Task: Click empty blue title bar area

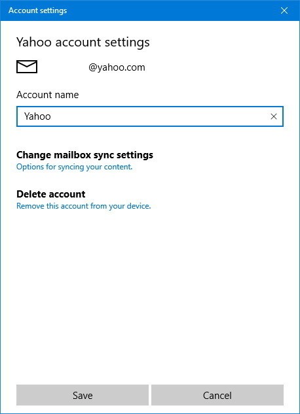Action: point(172,10)
